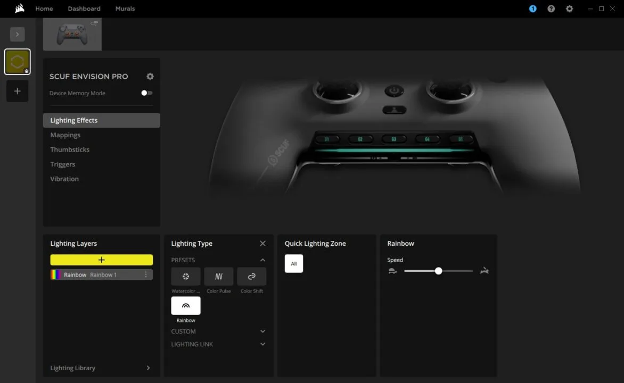The image size is (624, 383).
Task: Open device settings for SCUF ENVISION PRO
Action: click(150, 76)
